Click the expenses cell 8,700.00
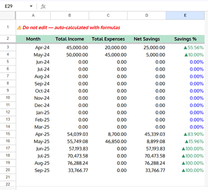The image size is (208, 190). [108, 134]
